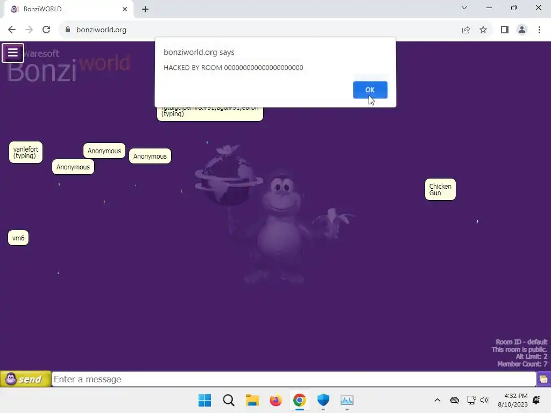Screen dimensions: 551x413
Task: Click the yellow send button
Action: 26,379
